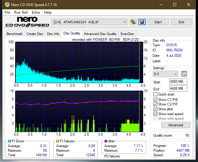Click the Progress value 100 %

click(185, 146)
